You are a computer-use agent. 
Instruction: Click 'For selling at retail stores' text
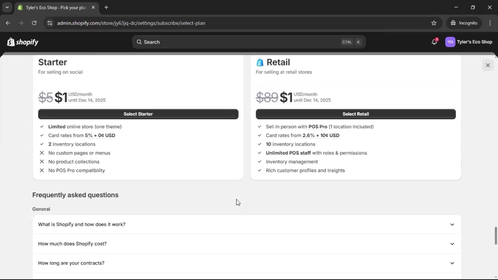(x=284, y=72)
